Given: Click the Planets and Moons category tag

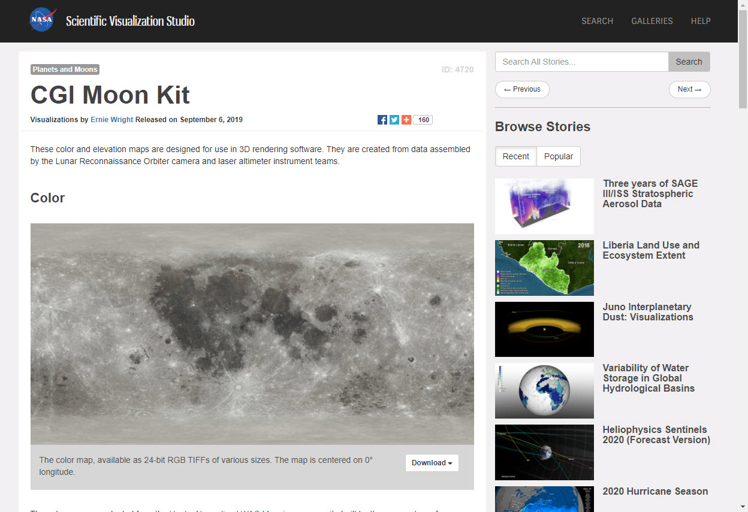Looking at the screenshot, I should pos(65,69).
